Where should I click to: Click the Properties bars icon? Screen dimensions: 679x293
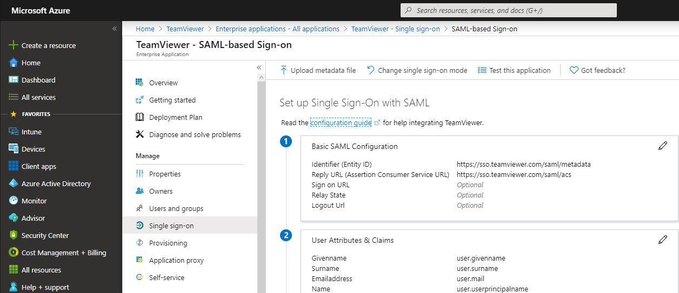(139, 174)
